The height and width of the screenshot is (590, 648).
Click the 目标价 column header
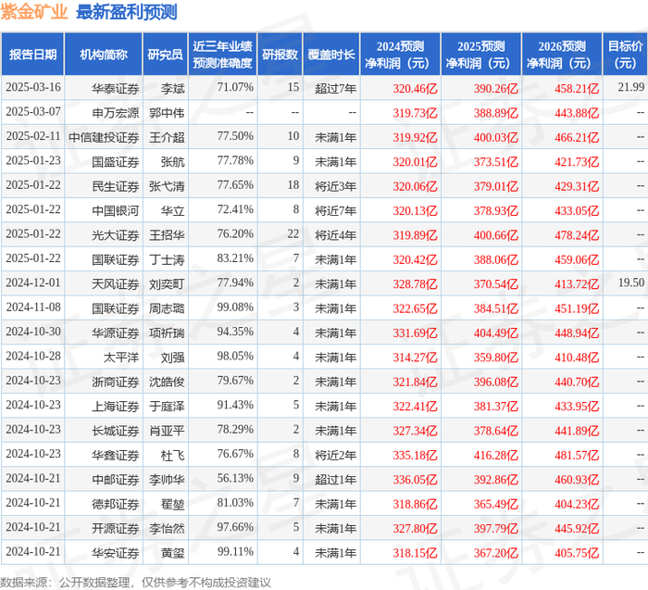pyautogui.click(x=625, y=55)
